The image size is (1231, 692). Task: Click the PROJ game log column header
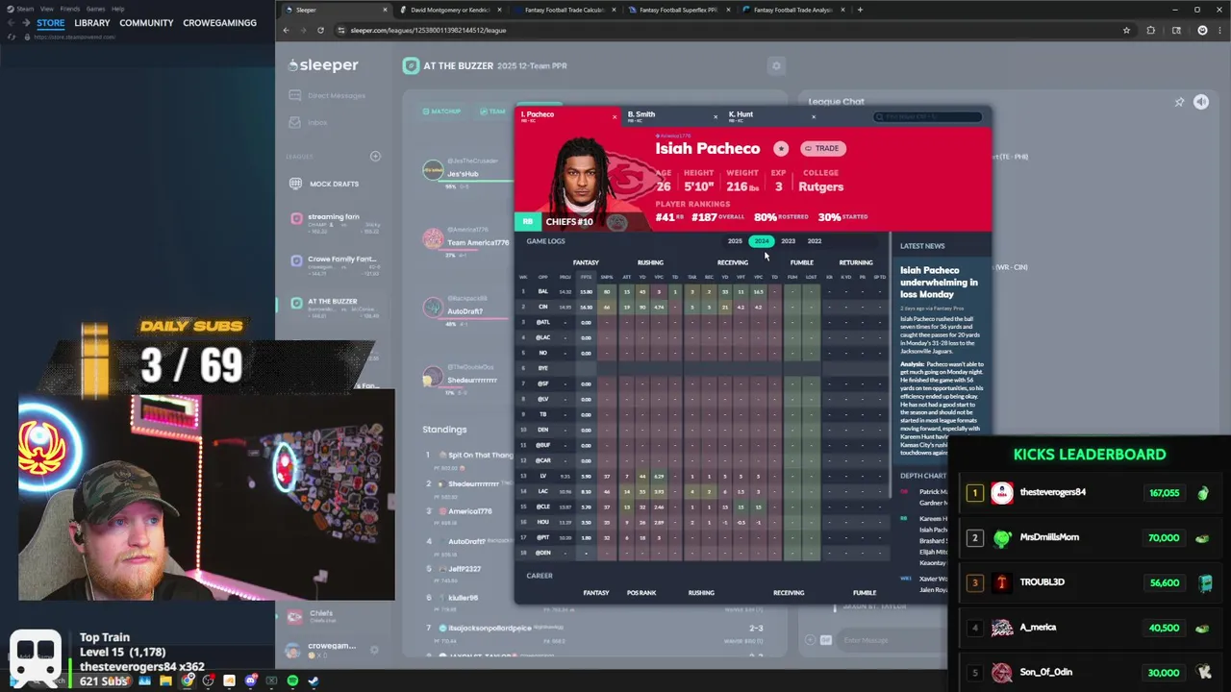pyautogui.click(x=565, y=277)
